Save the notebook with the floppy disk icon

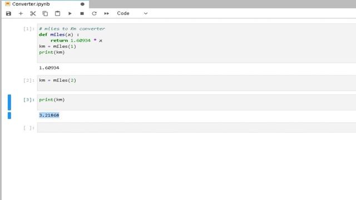pyautogui.click(x=9, y=13)
